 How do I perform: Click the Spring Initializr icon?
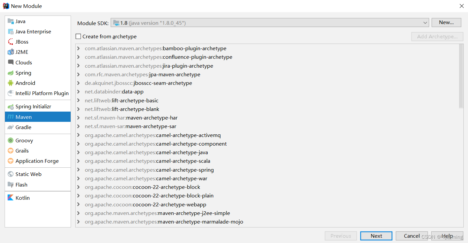click(x=11, y=107)
